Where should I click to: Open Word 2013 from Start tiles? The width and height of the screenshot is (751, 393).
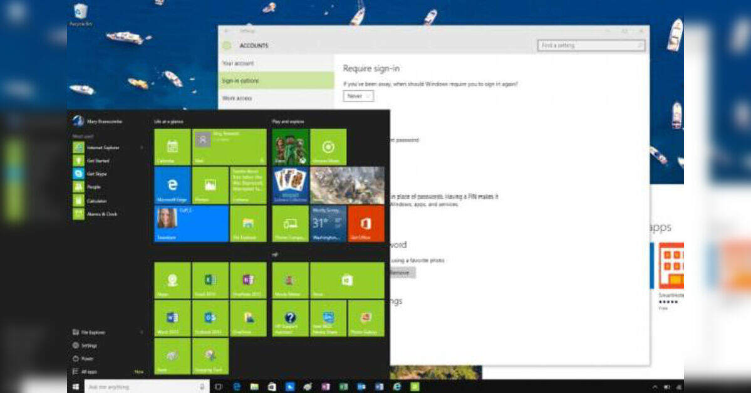tap(172, 318)
